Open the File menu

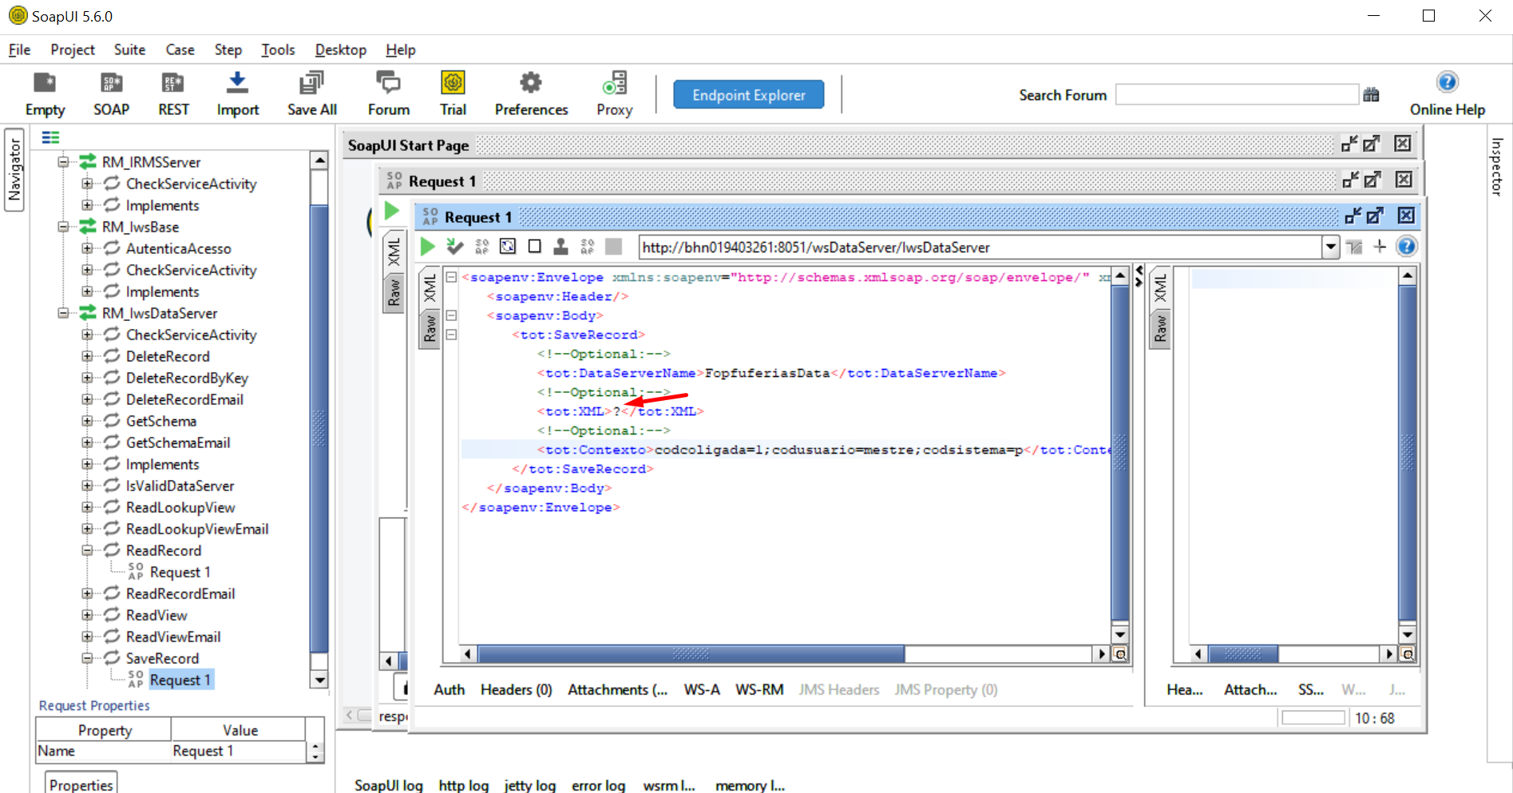(19, 50)
